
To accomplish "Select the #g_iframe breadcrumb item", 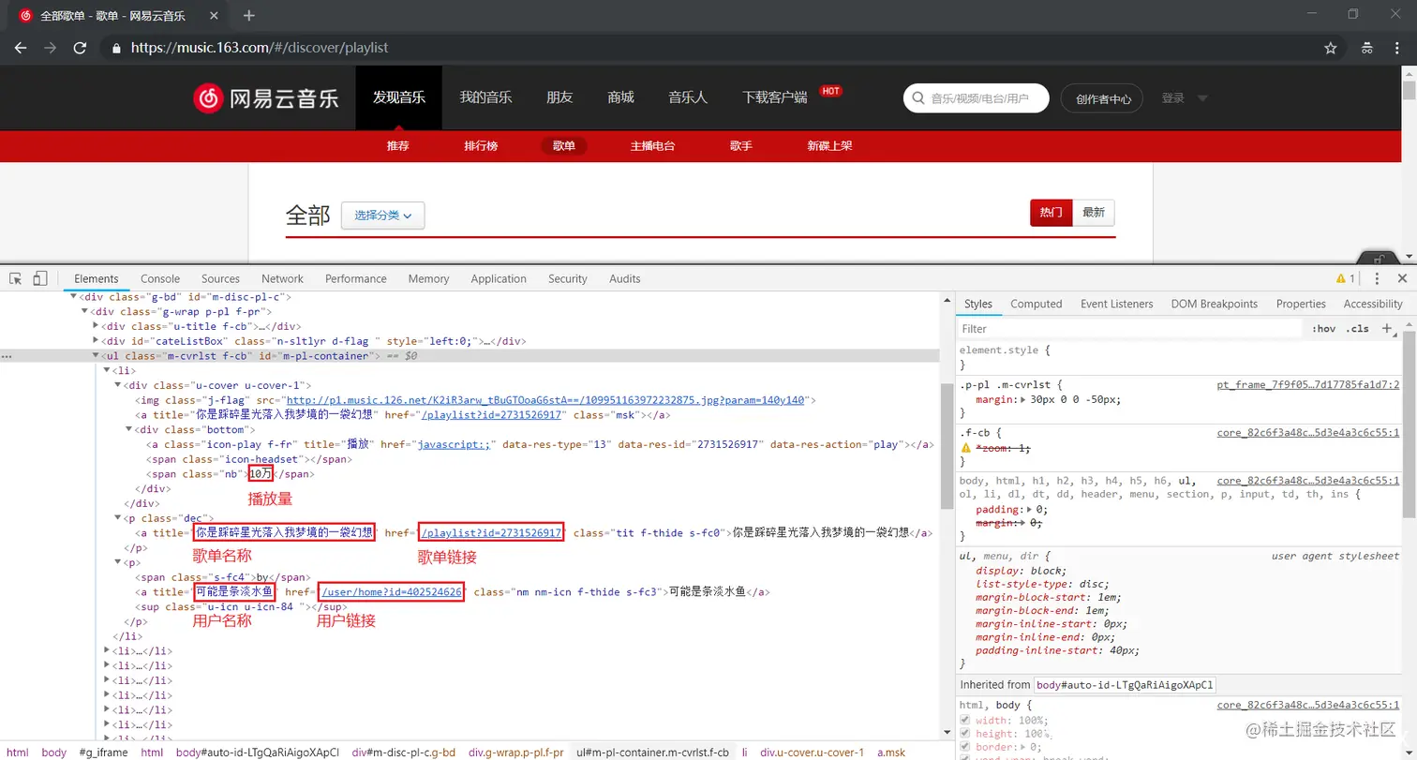I will (x=103, y=753).
